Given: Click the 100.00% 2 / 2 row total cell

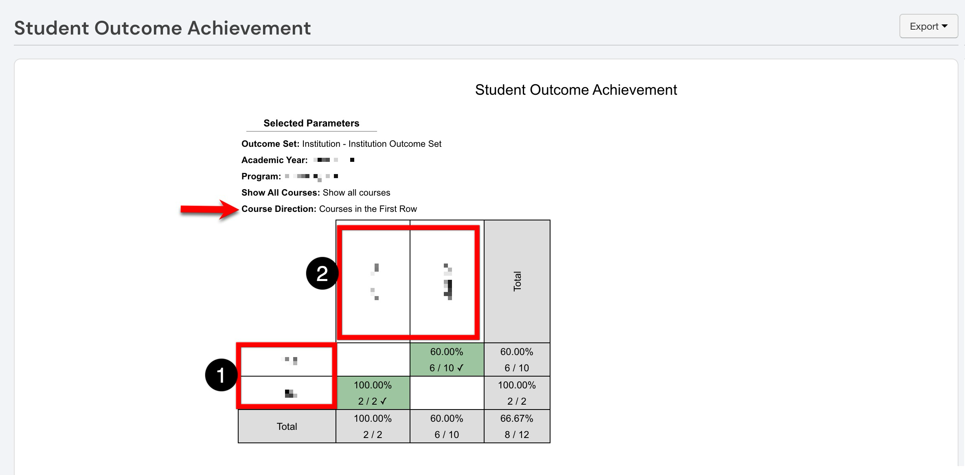Looking at the screenshot, I should [517, 393].
